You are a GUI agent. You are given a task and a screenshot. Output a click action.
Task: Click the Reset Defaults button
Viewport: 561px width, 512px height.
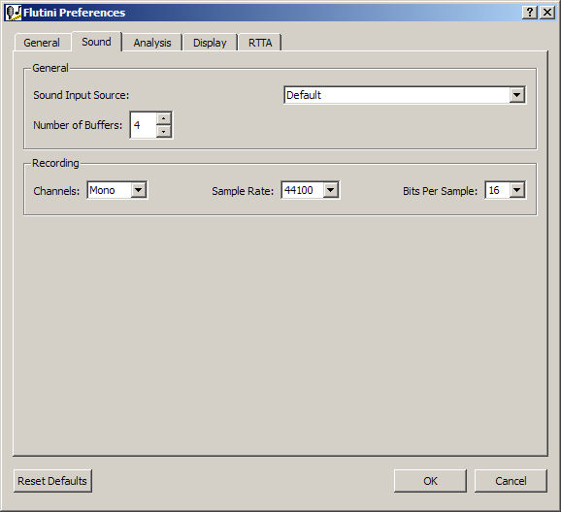click(x=52, y=481)
